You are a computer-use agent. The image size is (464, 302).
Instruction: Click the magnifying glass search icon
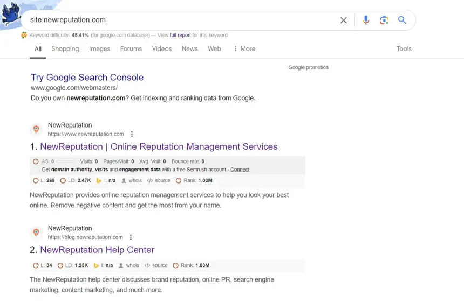[402, 20]
